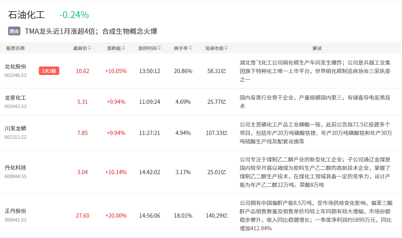Click limit-up time 14:56:06
This screenshot has width=402, height=238.
pos(150,215)
